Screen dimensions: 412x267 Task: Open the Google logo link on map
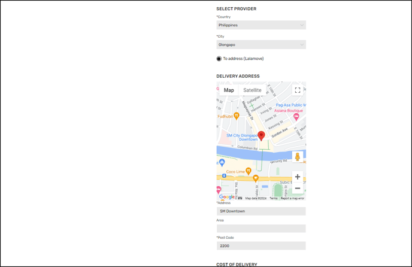coord(227,197)
